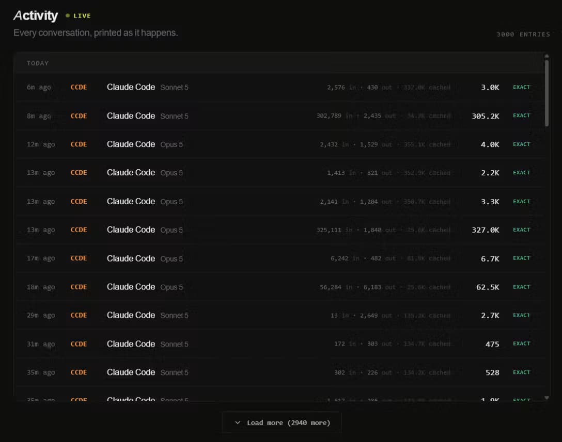Open the Claude Code entry from 6m ago
Viewport: 562px width, 442px height.
279,87
